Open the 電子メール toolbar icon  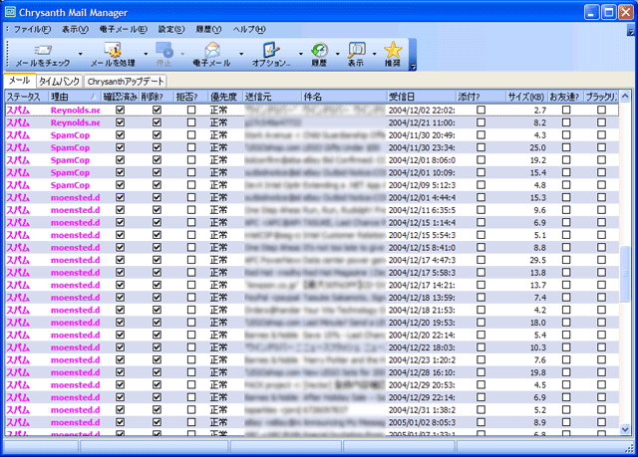212,50
